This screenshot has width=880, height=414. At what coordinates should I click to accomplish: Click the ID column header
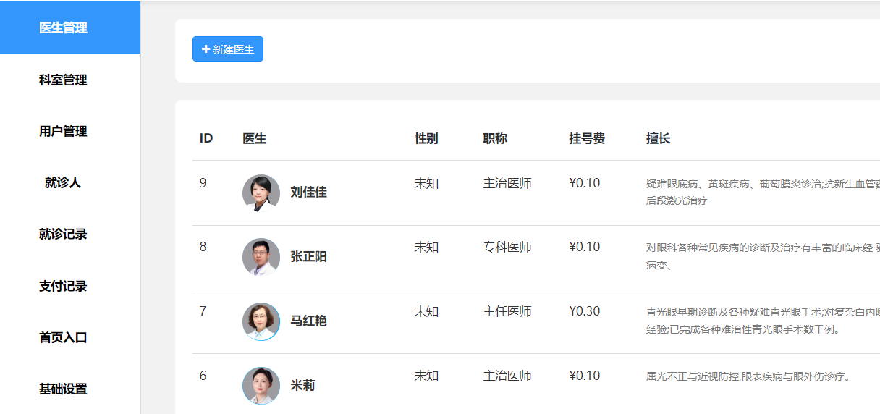(206, 138)
